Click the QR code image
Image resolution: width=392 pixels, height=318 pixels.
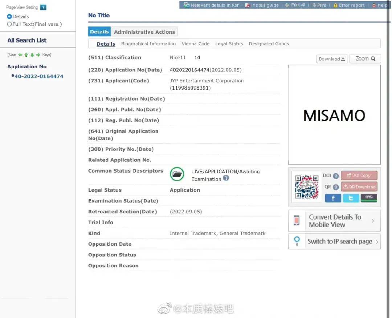click(307, 187)
